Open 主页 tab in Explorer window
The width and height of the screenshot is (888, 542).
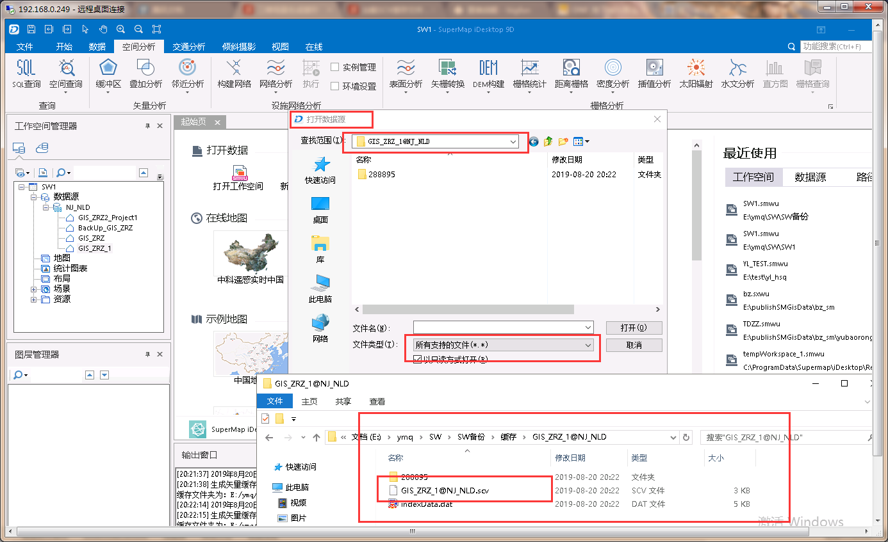309,401
